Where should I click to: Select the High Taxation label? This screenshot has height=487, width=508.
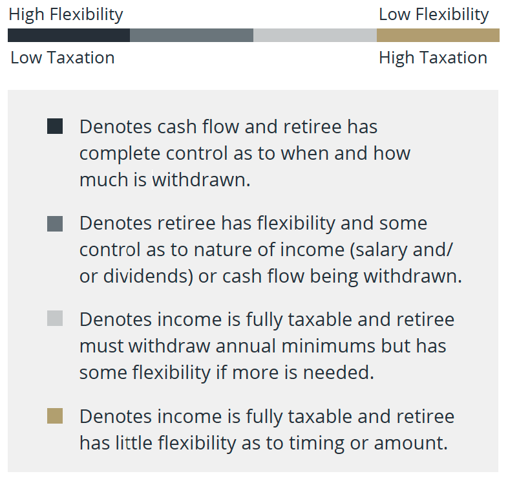(x=433, y=58)
